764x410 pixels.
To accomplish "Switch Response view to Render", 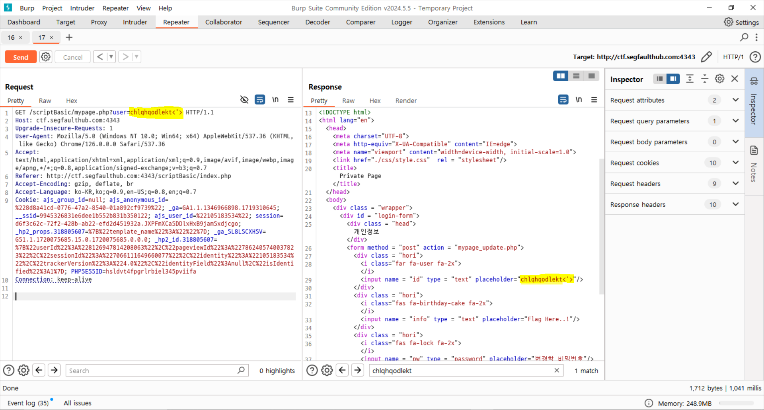I will [x=406, y=101].
